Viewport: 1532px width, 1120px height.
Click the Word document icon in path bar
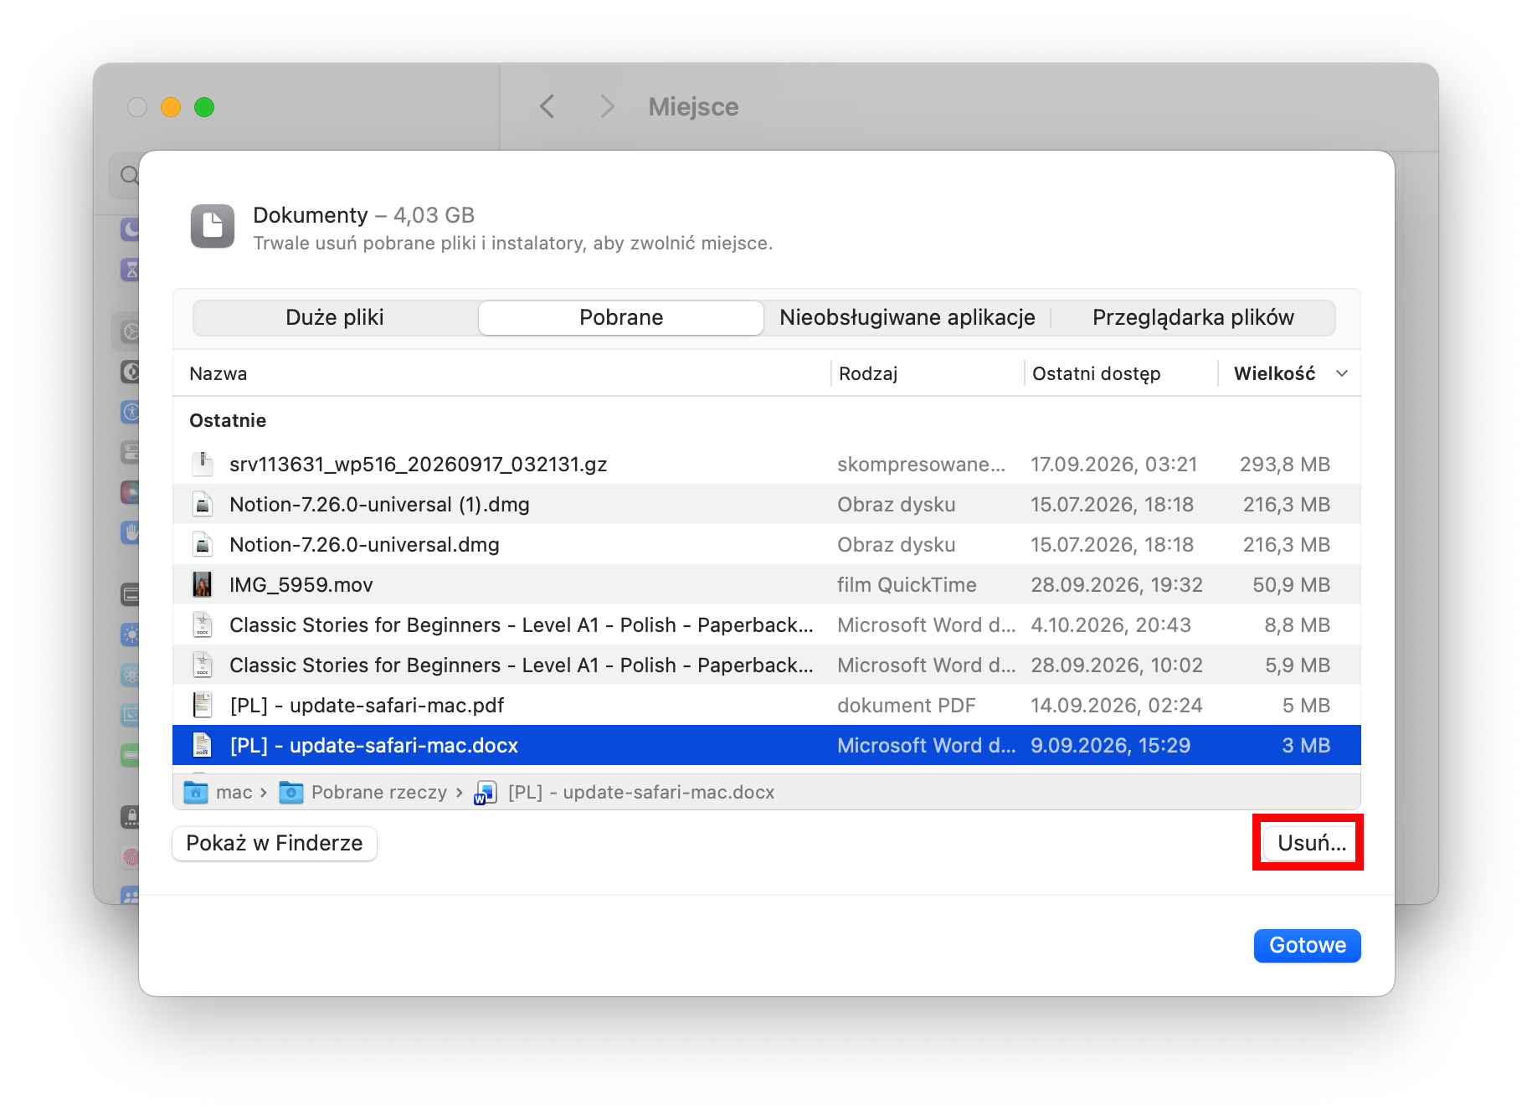coord(486,793)
